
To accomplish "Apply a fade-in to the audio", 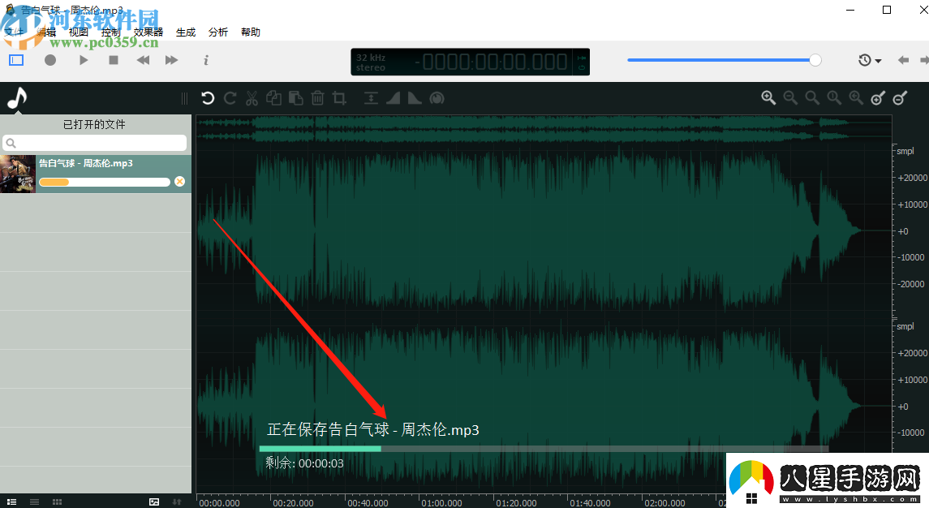I will coord(393,97).
